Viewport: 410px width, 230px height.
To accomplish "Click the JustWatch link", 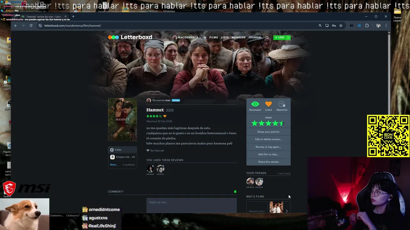I will click(129, 165).
